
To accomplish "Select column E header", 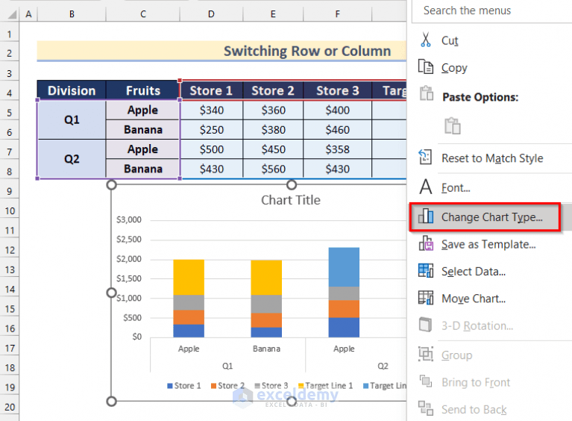I will click(273, 14).
